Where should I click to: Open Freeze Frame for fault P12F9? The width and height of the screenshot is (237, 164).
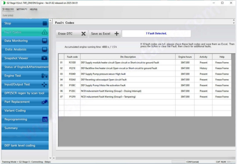tap(222, 97)
